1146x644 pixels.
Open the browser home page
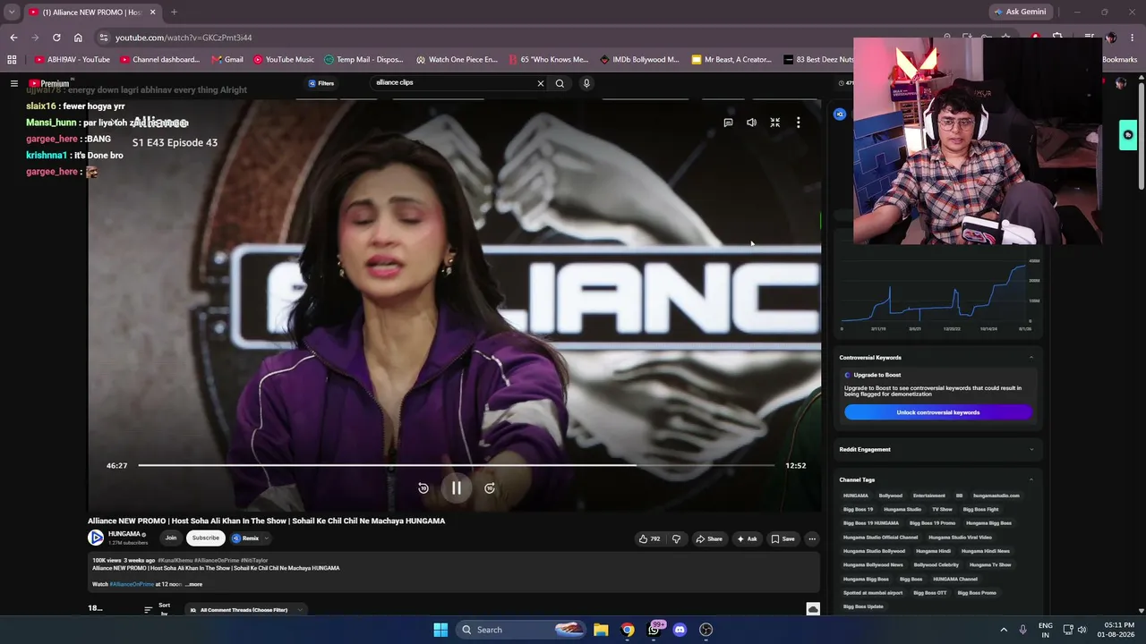coord(78,38)
